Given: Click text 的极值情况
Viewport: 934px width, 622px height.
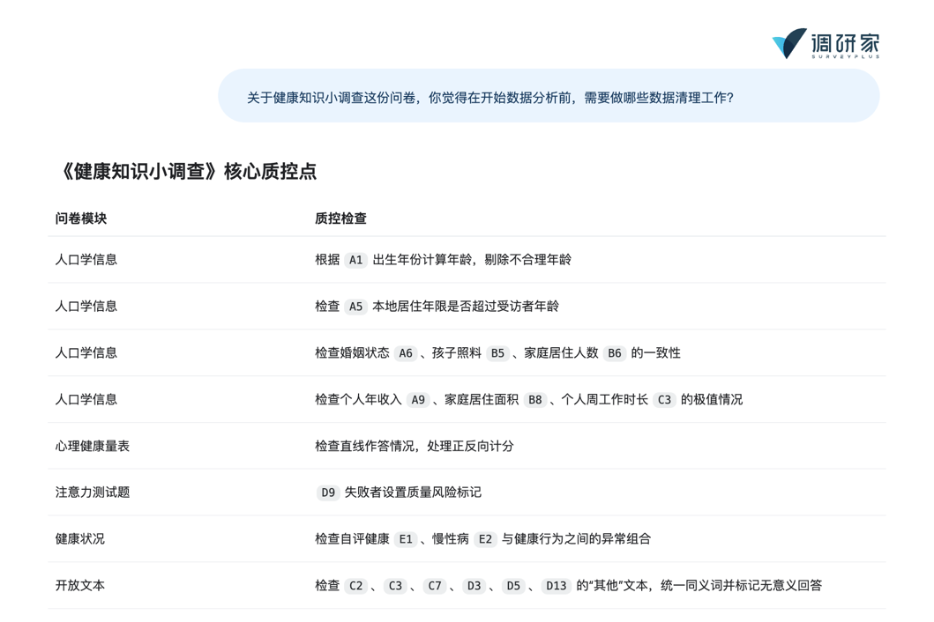Looking at the screenshot, I should pyautogui.click(x=712, y=399).
